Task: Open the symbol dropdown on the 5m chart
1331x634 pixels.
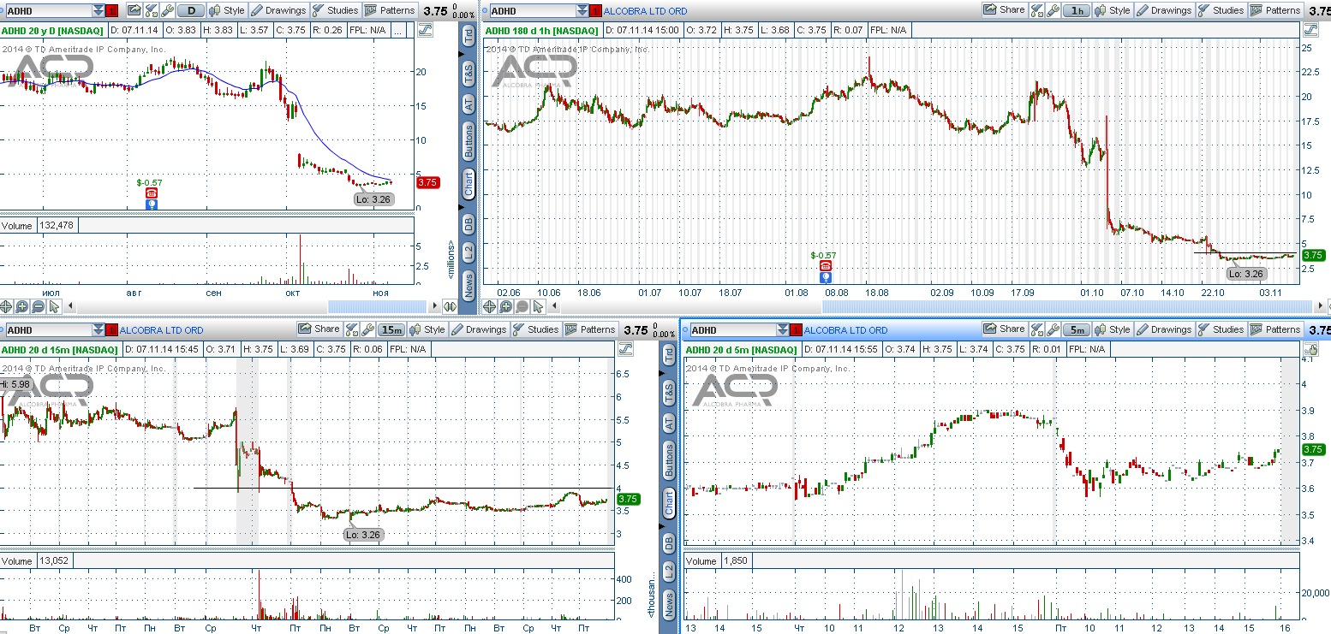Action: point(783,330)
